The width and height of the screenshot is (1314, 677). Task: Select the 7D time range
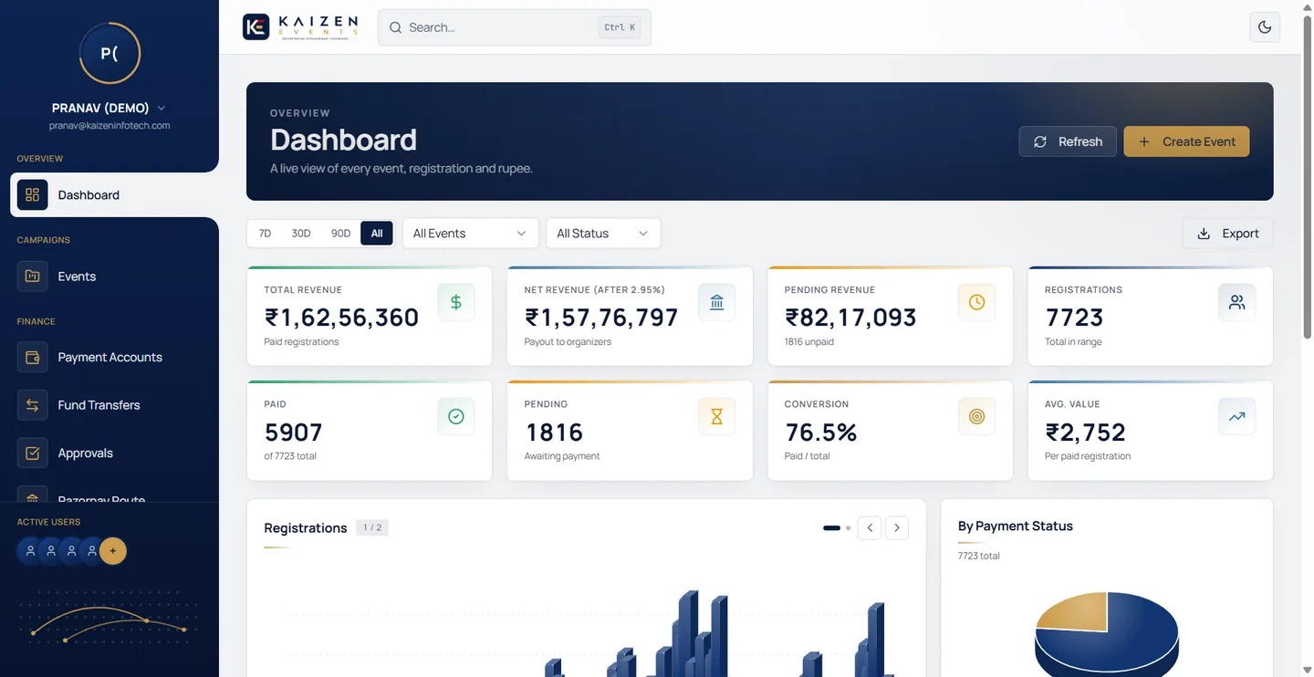(265, 234)
